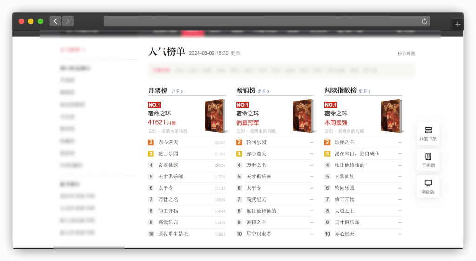
Task: Open 榜单规则 link
Action: coord(406,54)
